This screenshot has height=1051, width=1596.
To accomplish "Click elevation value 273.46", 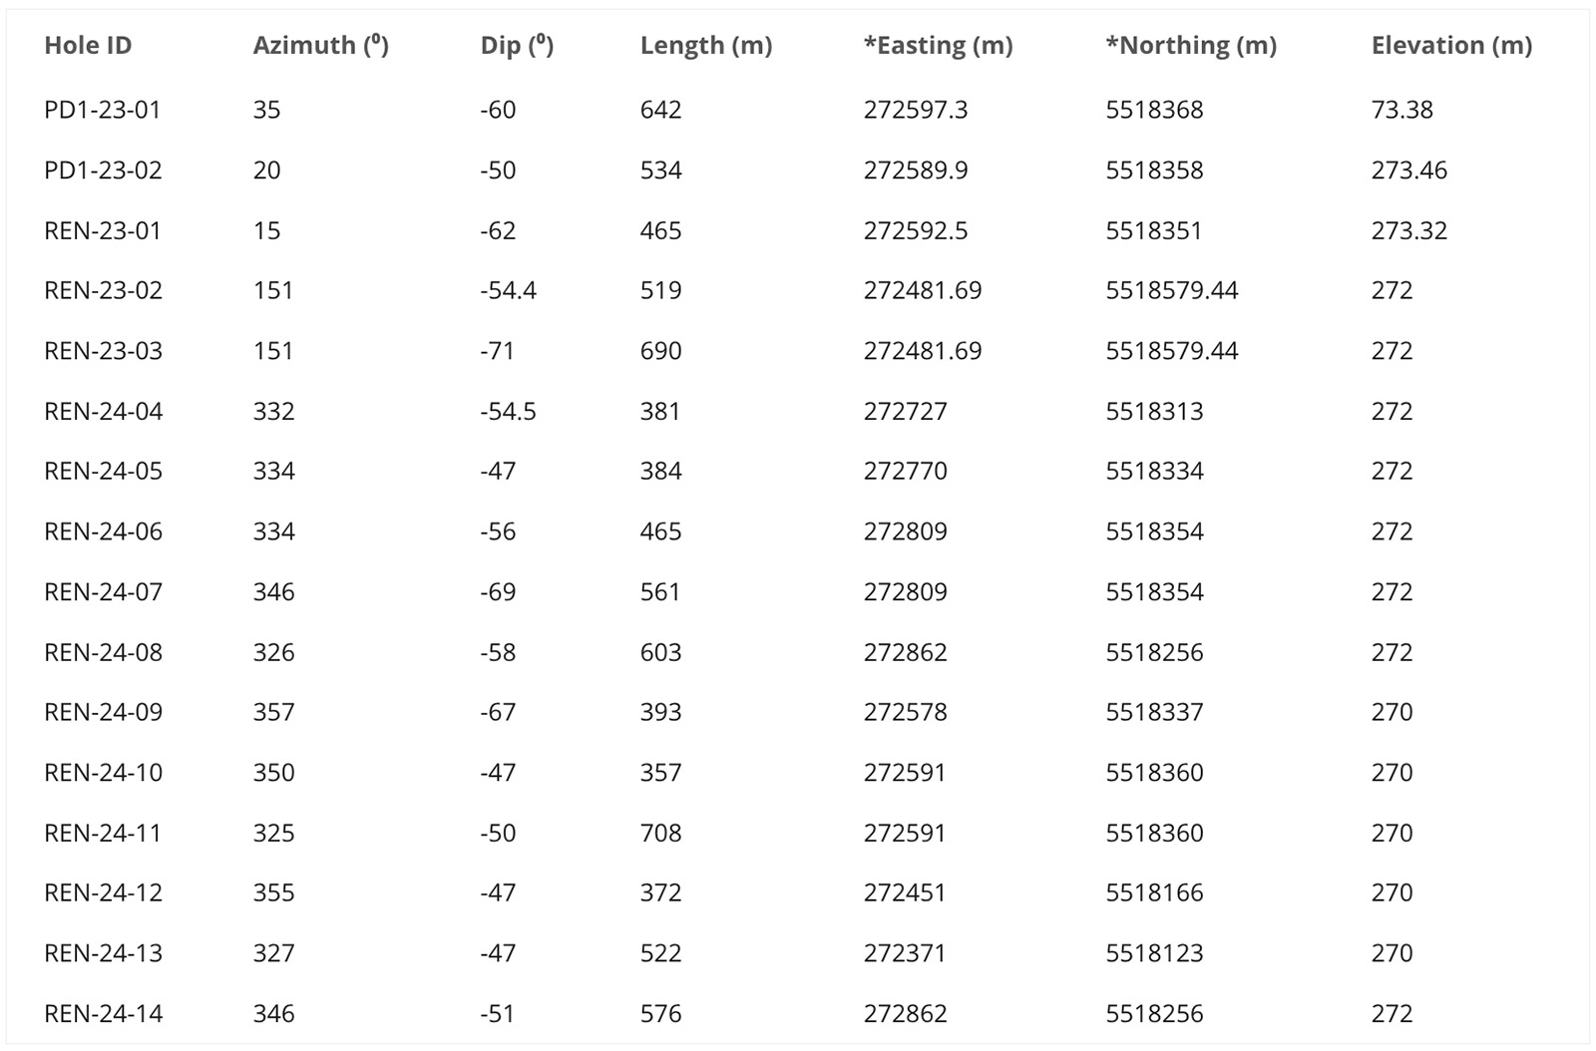I will tap(1408, 171).
